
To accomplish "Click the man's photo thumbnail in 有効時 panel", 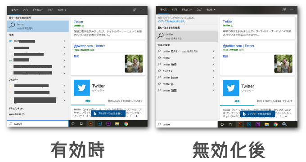I will pos(134,64).
